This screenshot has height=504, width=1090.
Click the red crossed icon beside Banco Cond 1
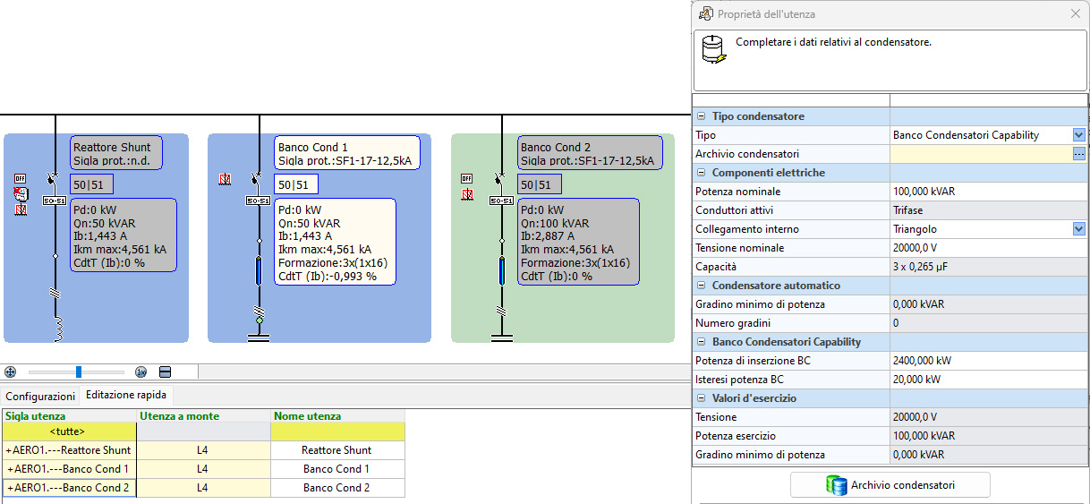[x=225, y=180]
